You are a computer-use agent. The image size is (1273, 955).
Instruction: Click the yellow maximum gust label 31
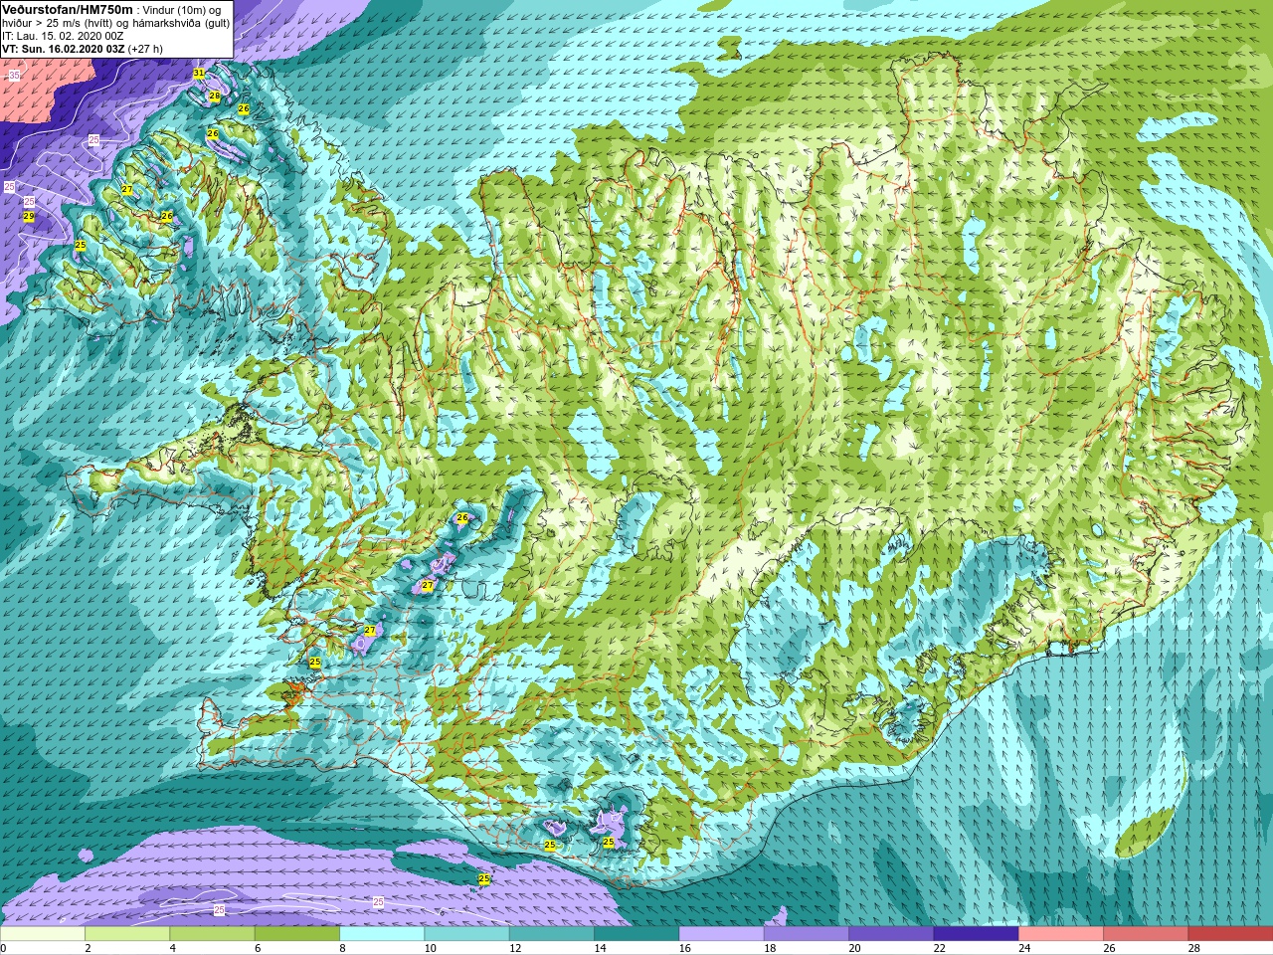tap(199, 74)
